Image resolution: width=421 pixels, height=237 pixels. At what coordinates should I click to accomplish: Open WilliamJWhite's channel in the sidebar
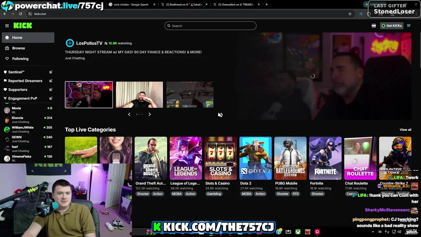click(x=28, y=129)
